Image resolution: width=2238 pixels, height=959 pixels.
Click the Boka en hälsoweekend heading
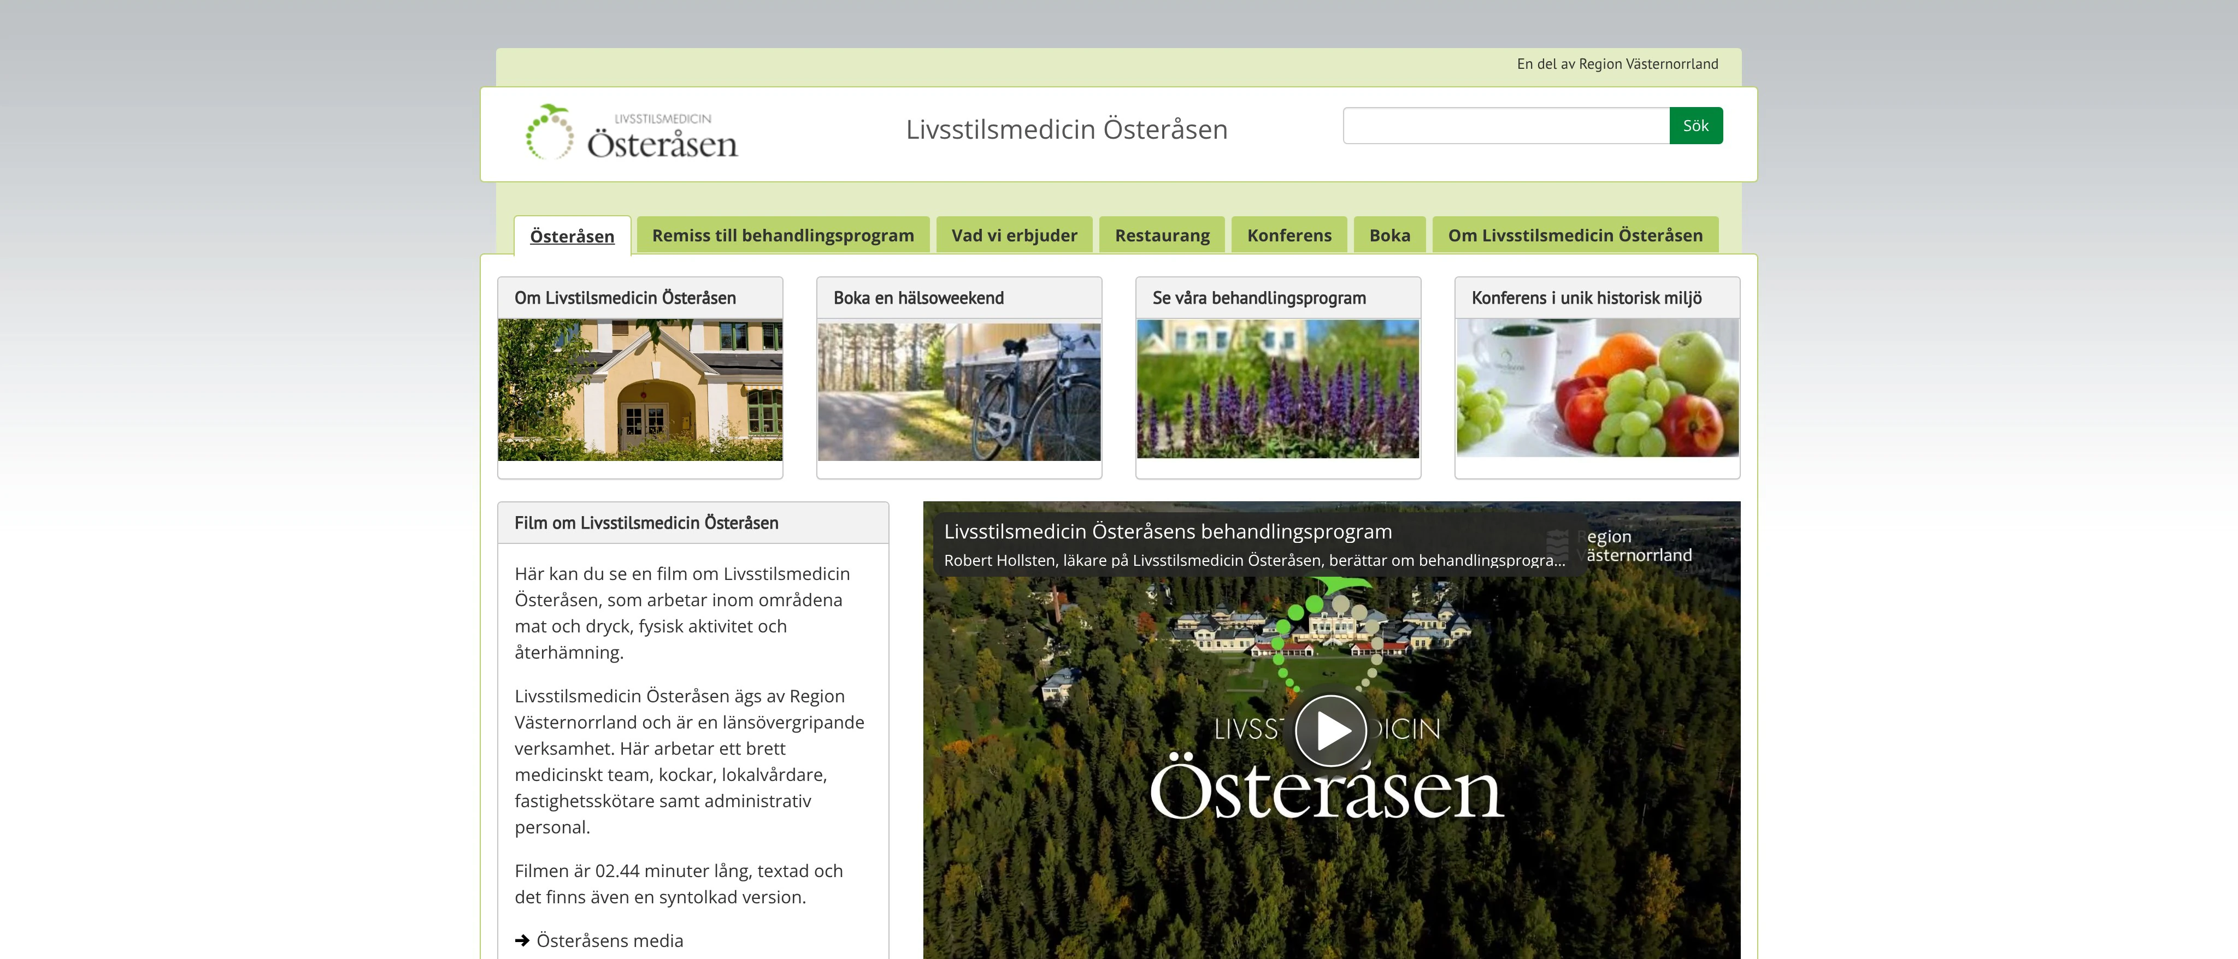(918, 298)
